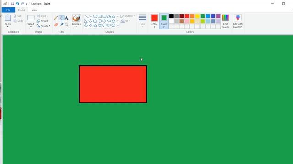Click the Cut button
This screenshot has height=164, width=293.
(17, 16)
